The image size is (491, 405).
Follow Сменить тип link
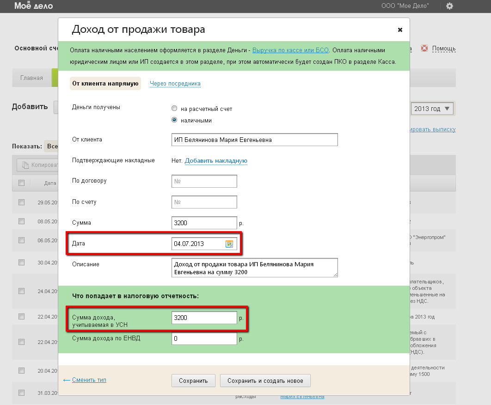[x=89, y=380]
